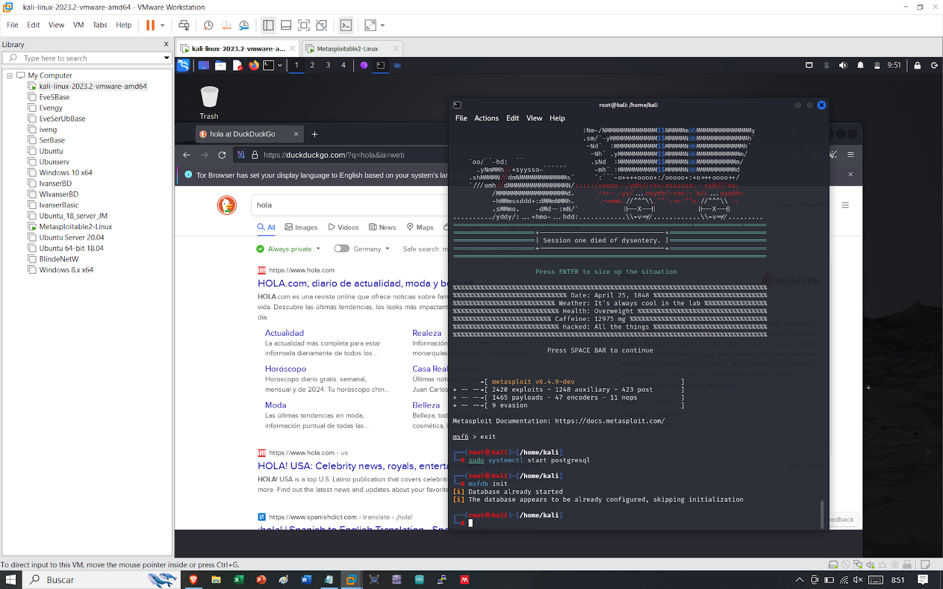The width and height of the screenshot is (943, 589).
Task: Click the Tor Browser address bar URL
Action: pos(334,155)
